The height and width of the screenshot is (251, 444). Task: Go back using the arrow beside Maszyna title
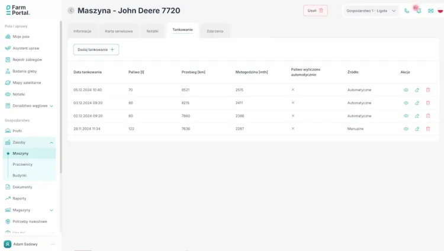pyautogui.click(x=71, y=11)
